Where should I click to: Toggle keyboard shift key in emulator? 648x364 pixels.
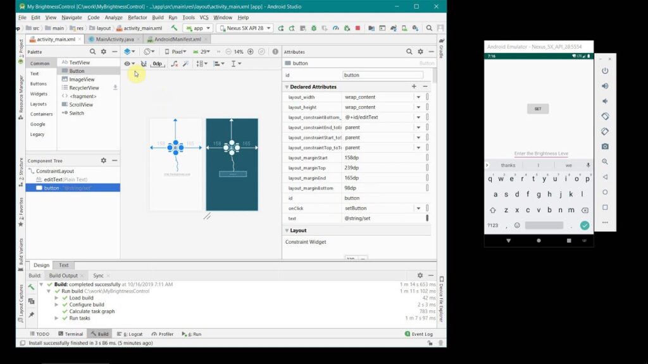click(492, 210)
